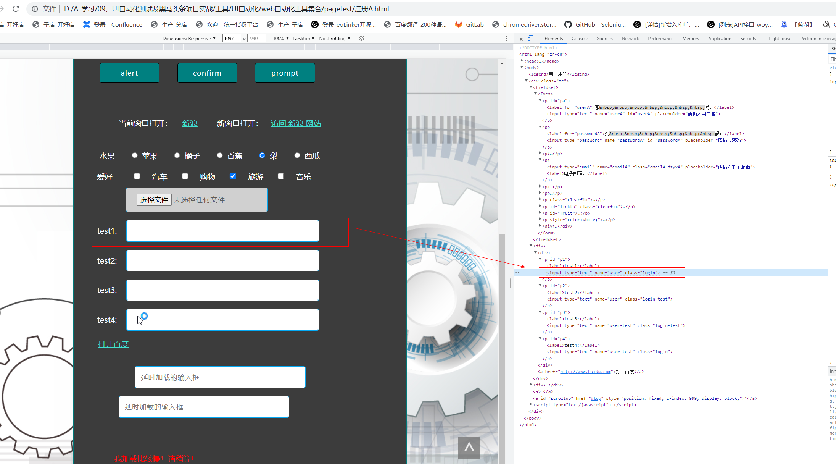Click the 打开百度 link
The width and height of the screenshot is (836, 464).
(x=113, y=344)
